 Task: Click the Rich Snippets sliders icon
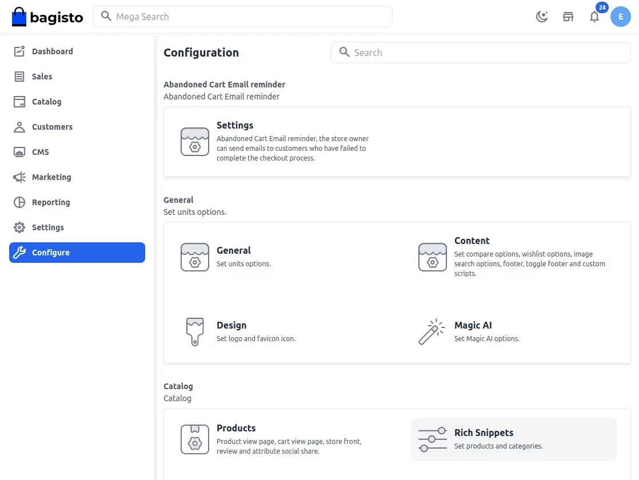433,439
